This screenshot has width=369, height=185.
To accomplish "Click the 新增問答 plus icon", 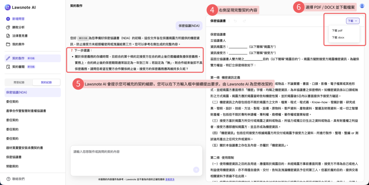I will 8,19.
